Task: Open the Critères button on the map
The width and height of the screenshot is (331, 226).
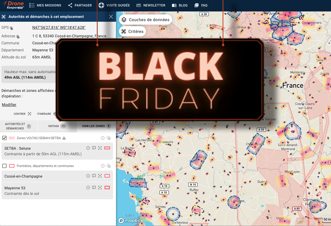Action: [132, 31]
